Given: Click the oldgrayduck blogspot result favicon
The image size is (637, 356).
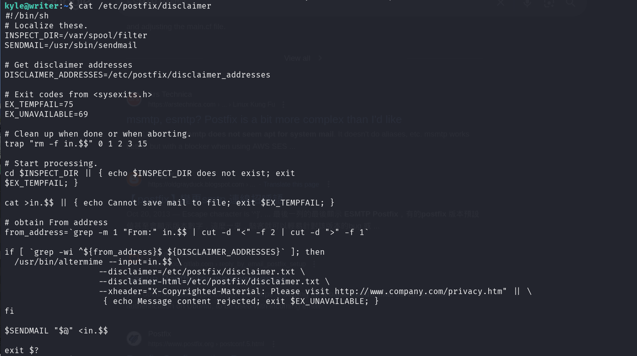Looking at the screenshot, I should 134,180.
